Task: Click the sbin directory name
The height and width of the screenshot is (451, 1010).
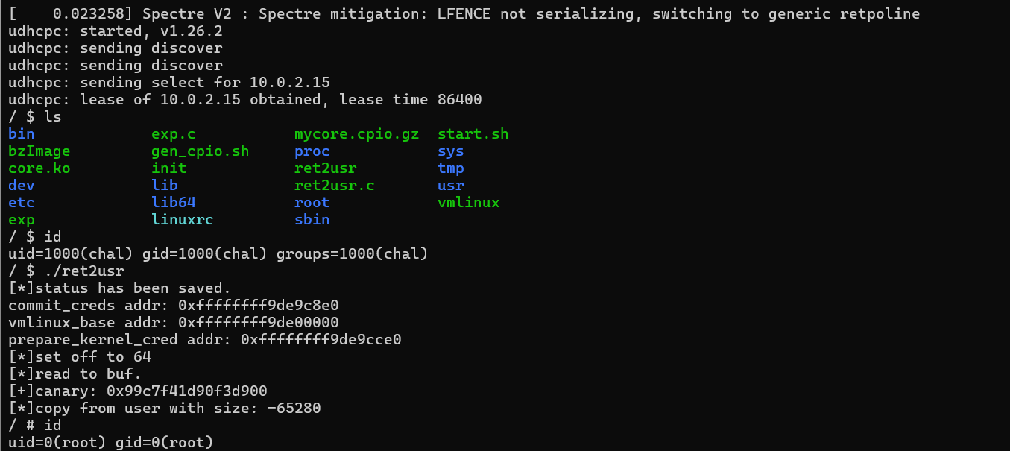Action: 312,220
